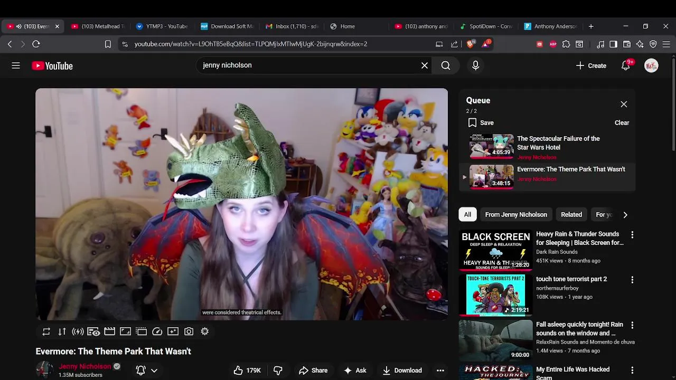The height and width of the screenshot is (380, 676).
Task: Bookmark this page
Action: [108, 44]
